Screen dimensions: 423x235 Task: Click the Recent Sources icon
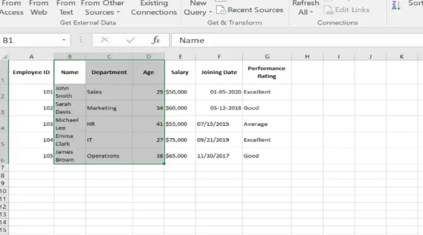pyautogui.click(x=221, y=10)
